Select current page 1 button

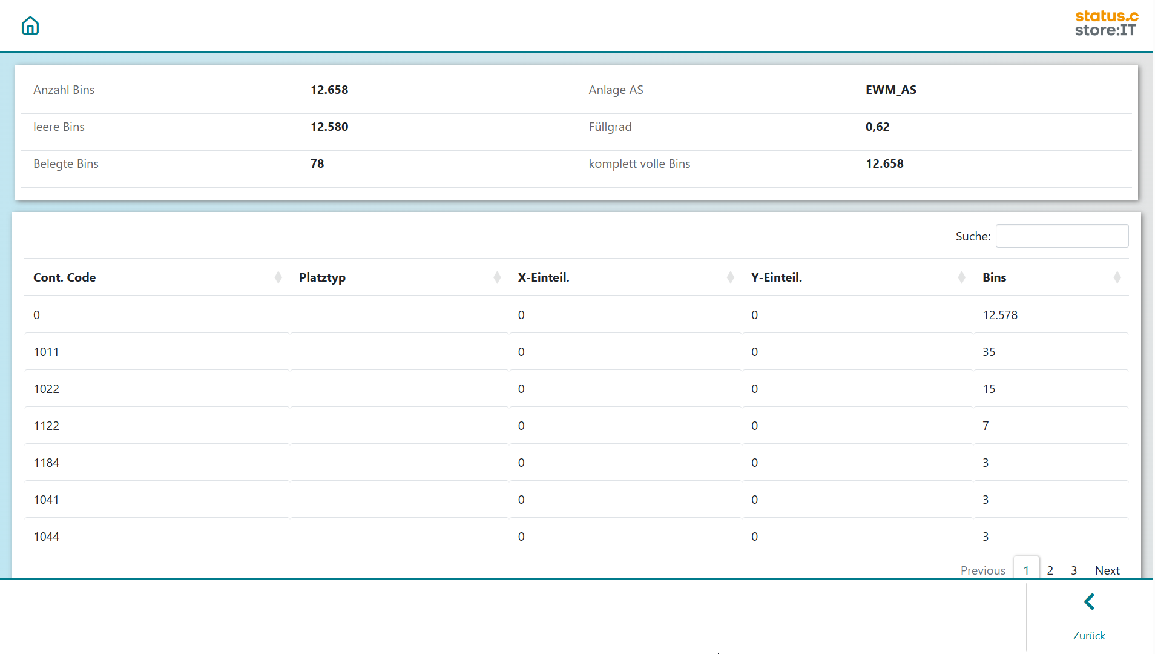click(1026, 570)
